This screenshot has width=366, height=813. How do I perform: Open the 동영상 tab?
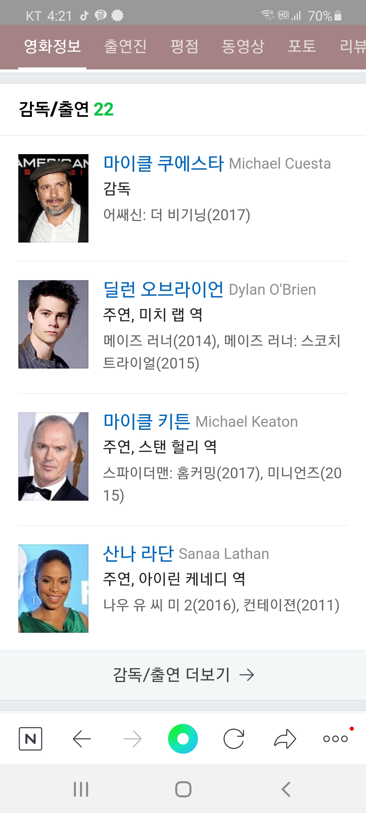[x=243, y=46]
